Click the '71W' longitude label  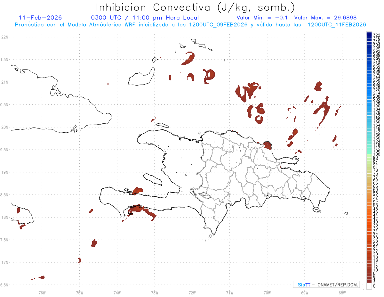[x=229, y=293]
